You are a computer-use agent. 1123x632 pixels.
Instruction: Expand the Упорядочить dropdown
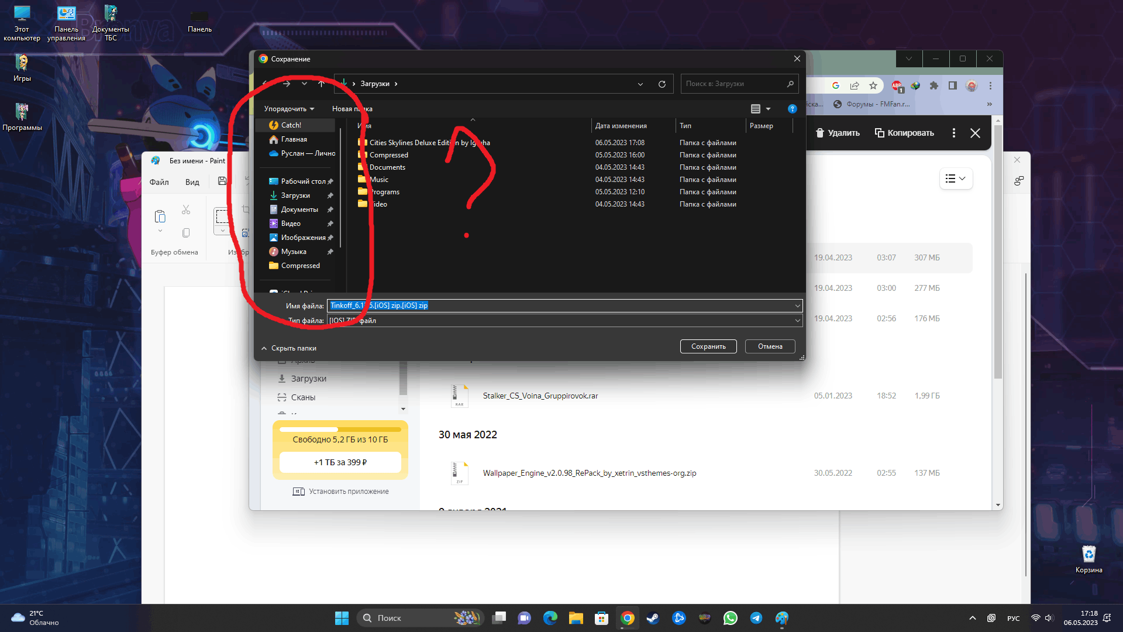pos(289,109)
